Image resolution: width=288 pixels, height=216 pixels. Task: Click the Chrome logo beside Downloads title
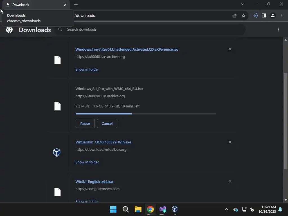tap(9, 30)
